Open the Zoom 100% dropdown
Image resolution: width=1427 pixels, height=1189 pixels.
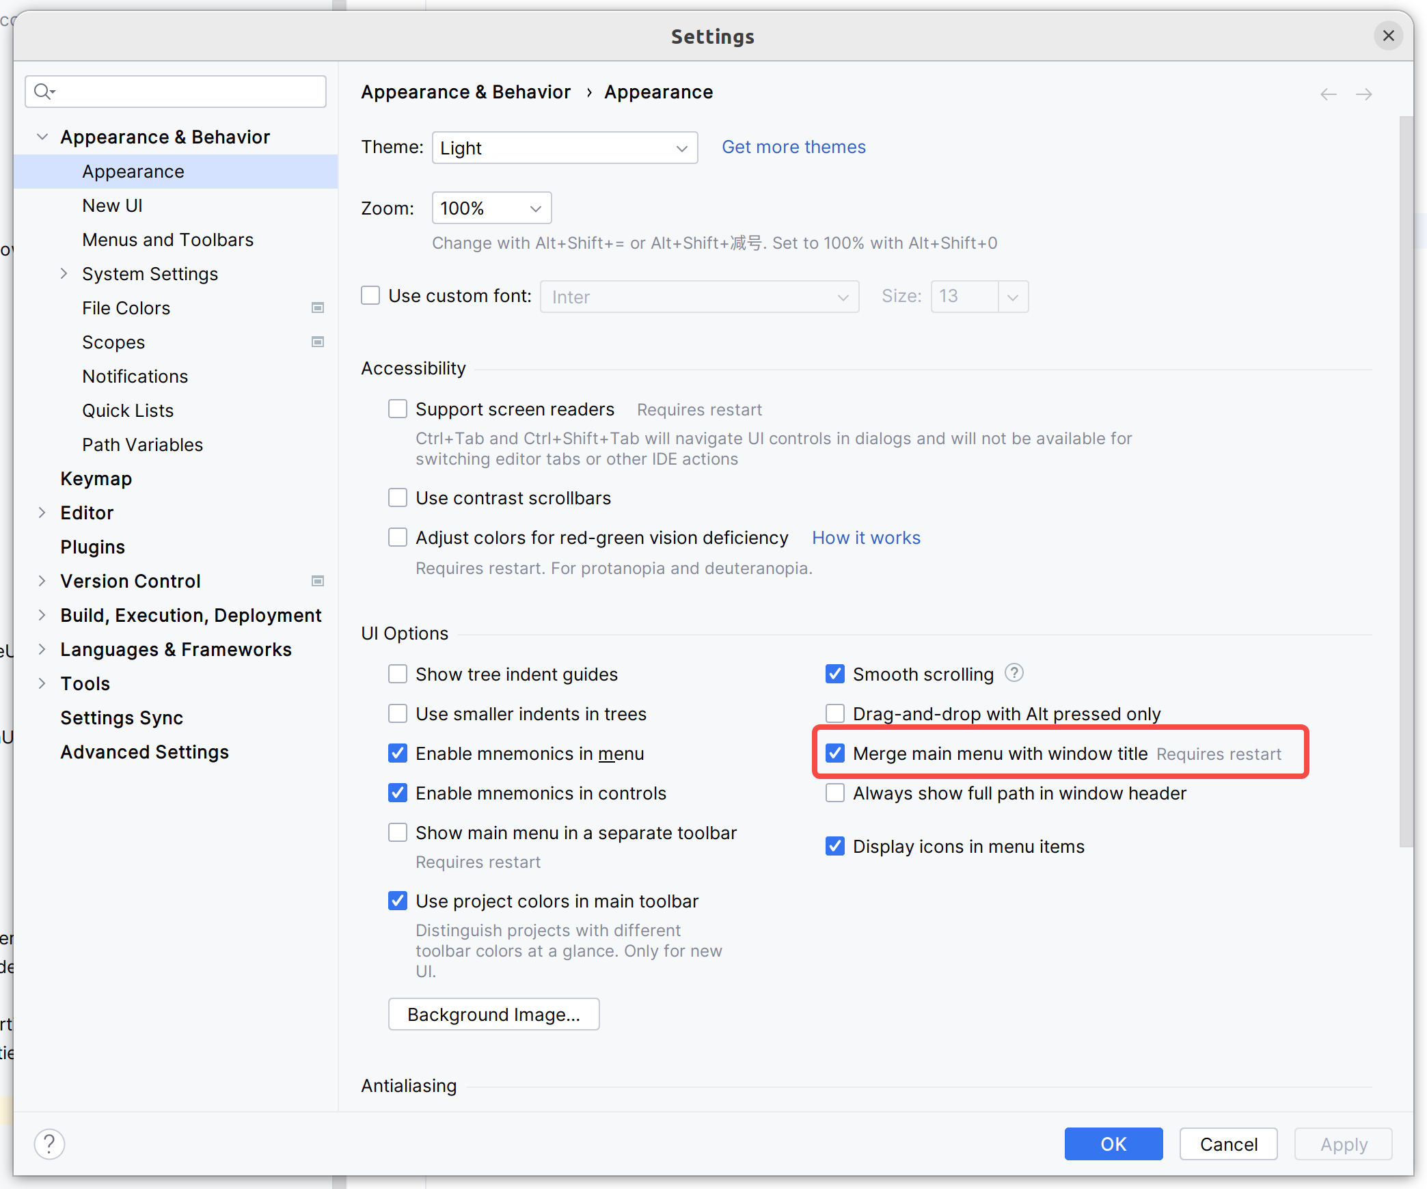click(491, 208)
